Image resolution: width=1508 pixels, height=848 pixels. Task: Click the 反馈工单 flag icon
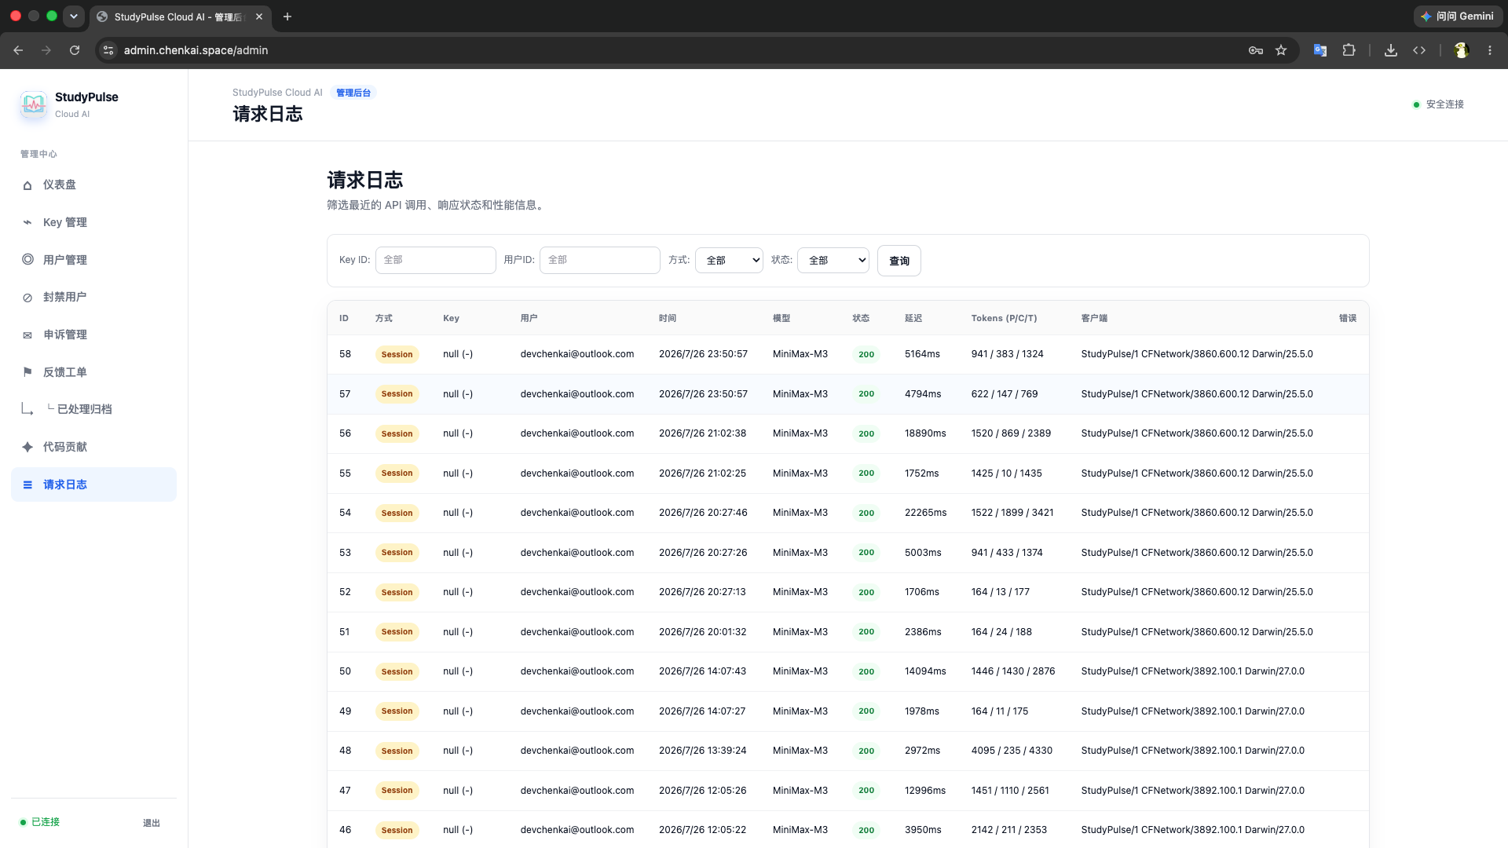pyautogui.click(x=27, y=372)
